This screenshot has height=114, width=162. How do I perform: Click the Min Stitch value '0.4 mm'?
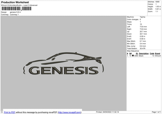coord(143,44)
